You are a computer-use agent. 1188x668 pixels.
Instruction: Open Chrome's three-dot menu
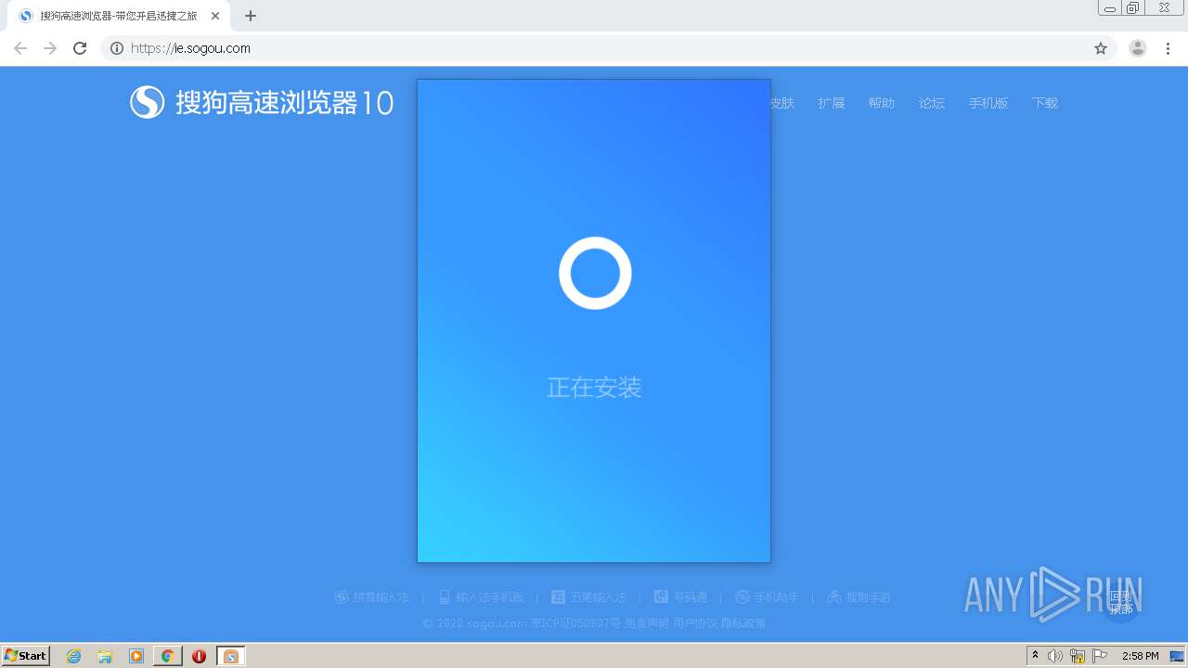point(1168,48)
